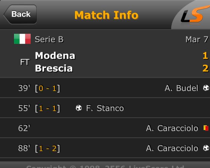Click the 39' minute marker
210x168 pixels.
(24, 89)
